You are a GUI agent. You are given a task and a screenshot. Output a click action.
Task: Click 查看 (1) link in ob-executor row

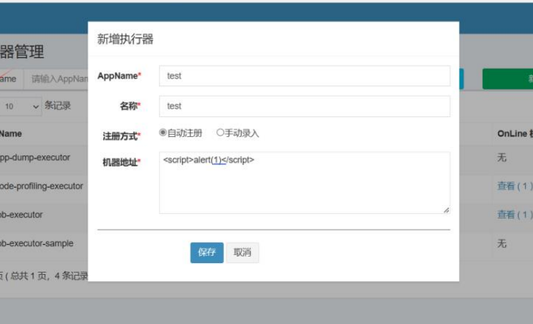click(514, 215)
